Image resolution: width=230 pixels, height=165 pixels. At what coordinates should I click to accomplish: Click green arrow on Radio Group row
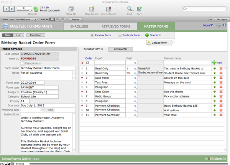(215, 96)
